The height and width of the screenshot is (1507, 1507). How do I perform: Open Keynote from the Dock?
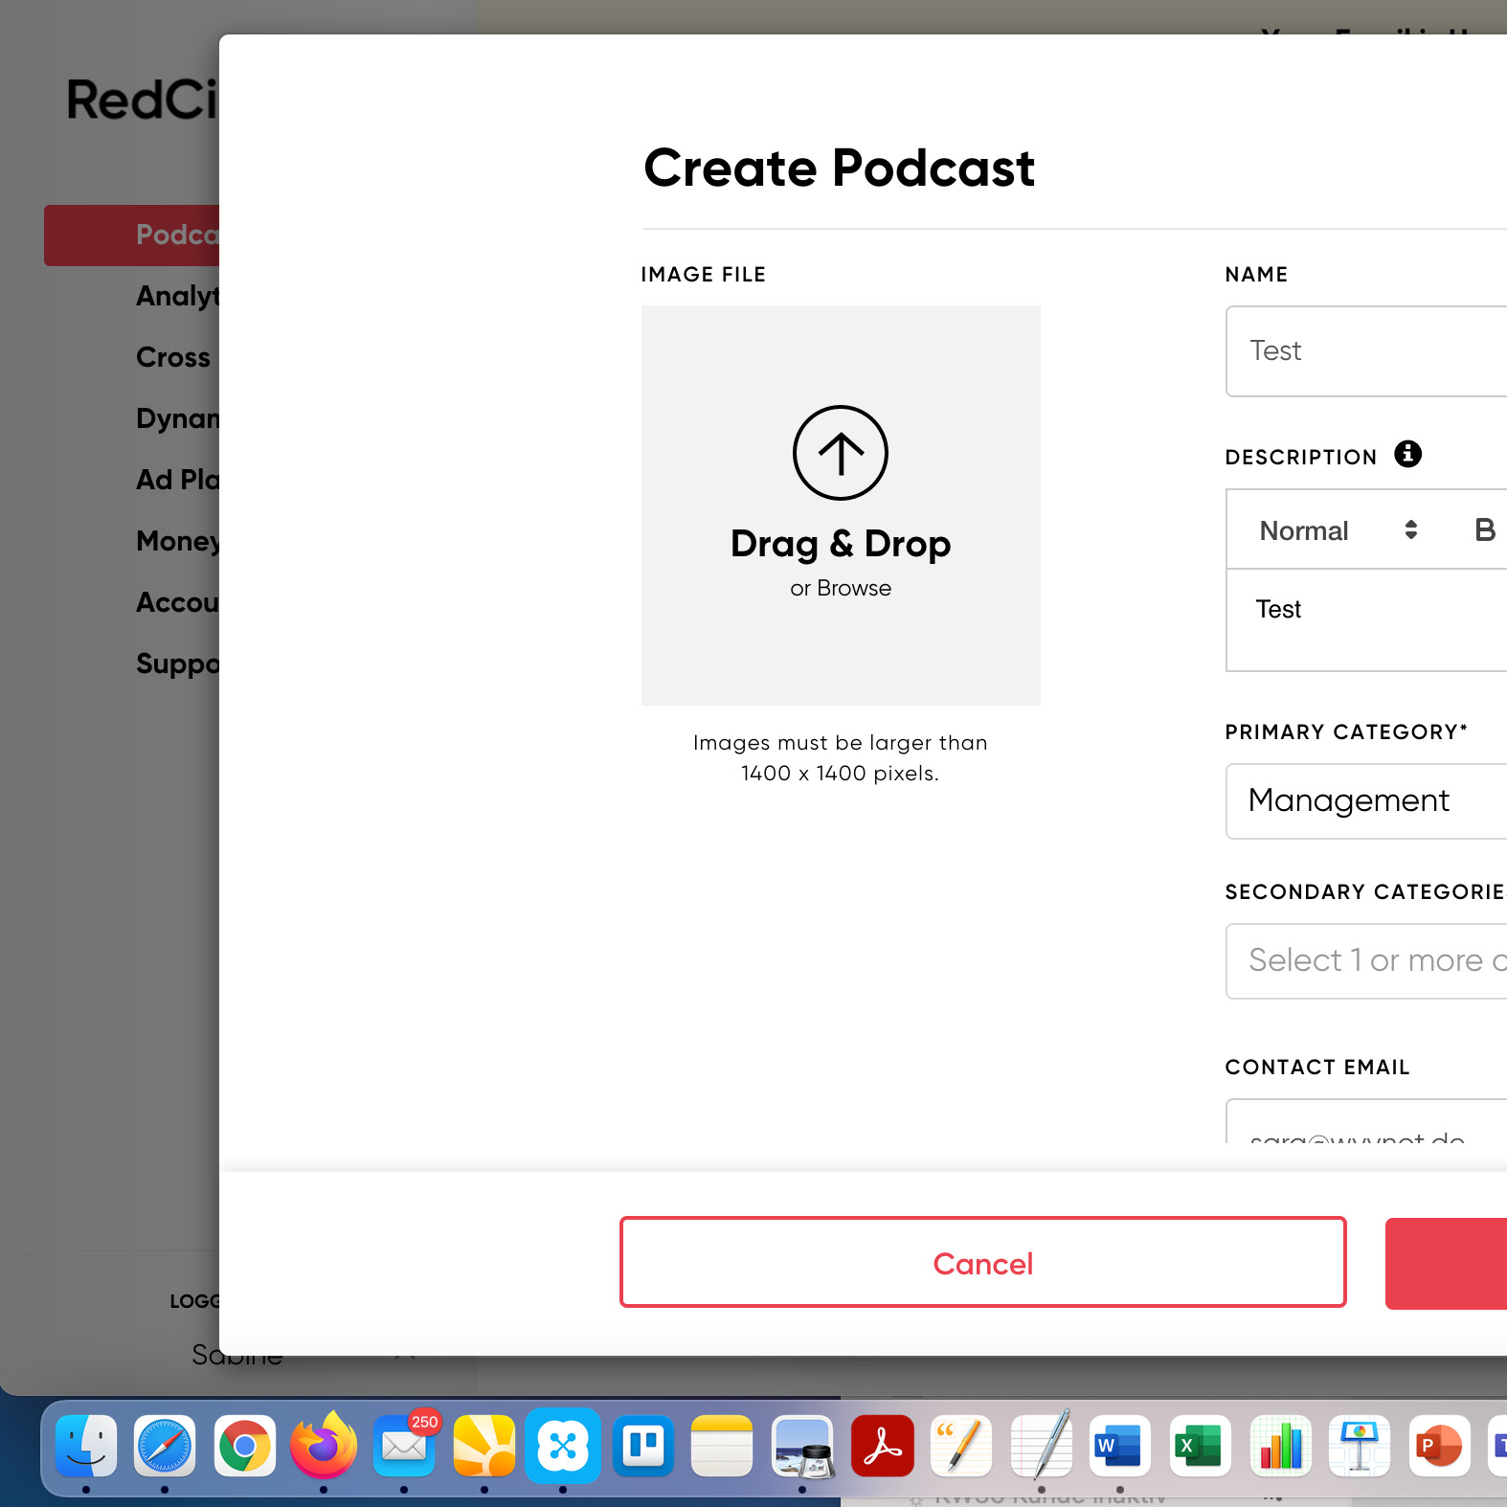(1360, 1446)
